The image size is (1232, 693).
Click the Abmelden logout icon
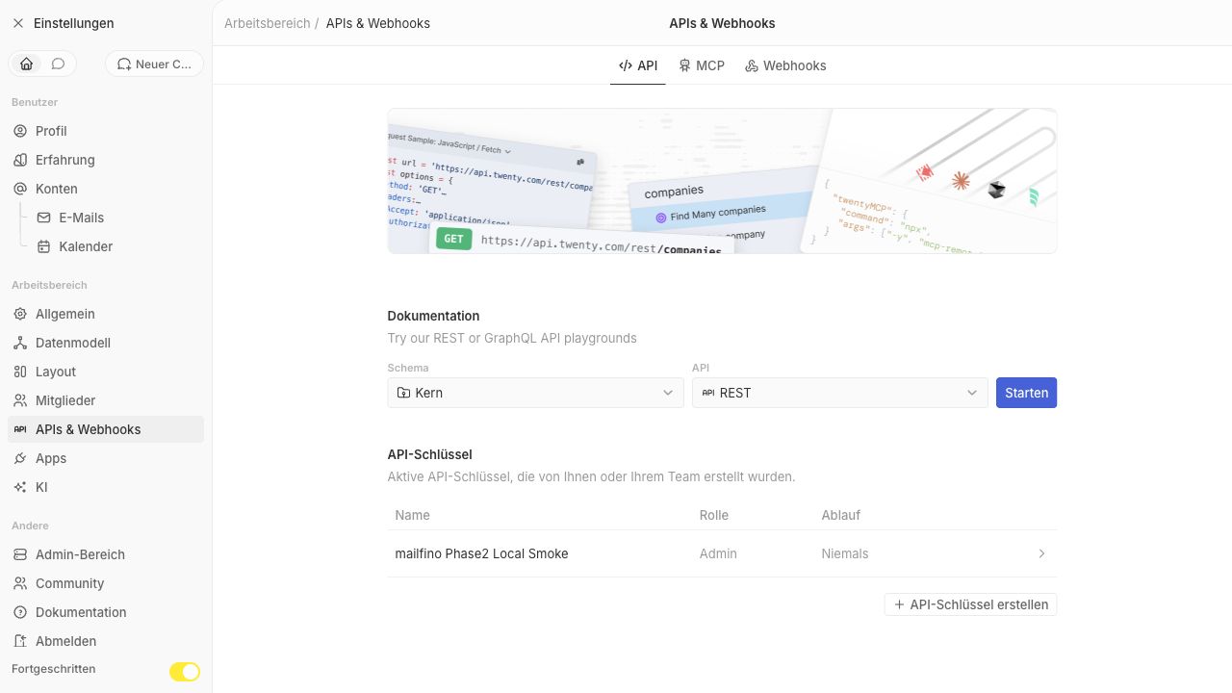coord(20,641)
